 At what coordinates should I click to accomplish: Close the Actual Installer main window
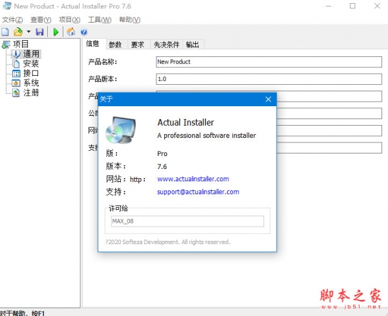(x=377, y=6)
